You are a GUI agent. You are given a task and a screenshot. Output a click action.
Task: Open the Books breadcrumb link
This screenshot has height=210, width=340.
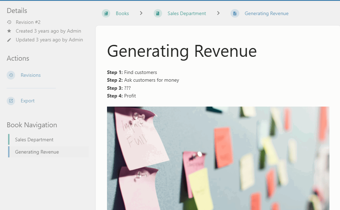pos(122,13)
